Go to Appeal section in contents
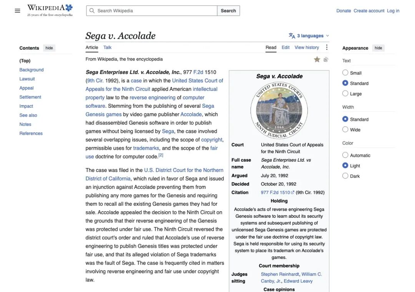The height and width of the screenshot is (292, 415). point(27,88)
